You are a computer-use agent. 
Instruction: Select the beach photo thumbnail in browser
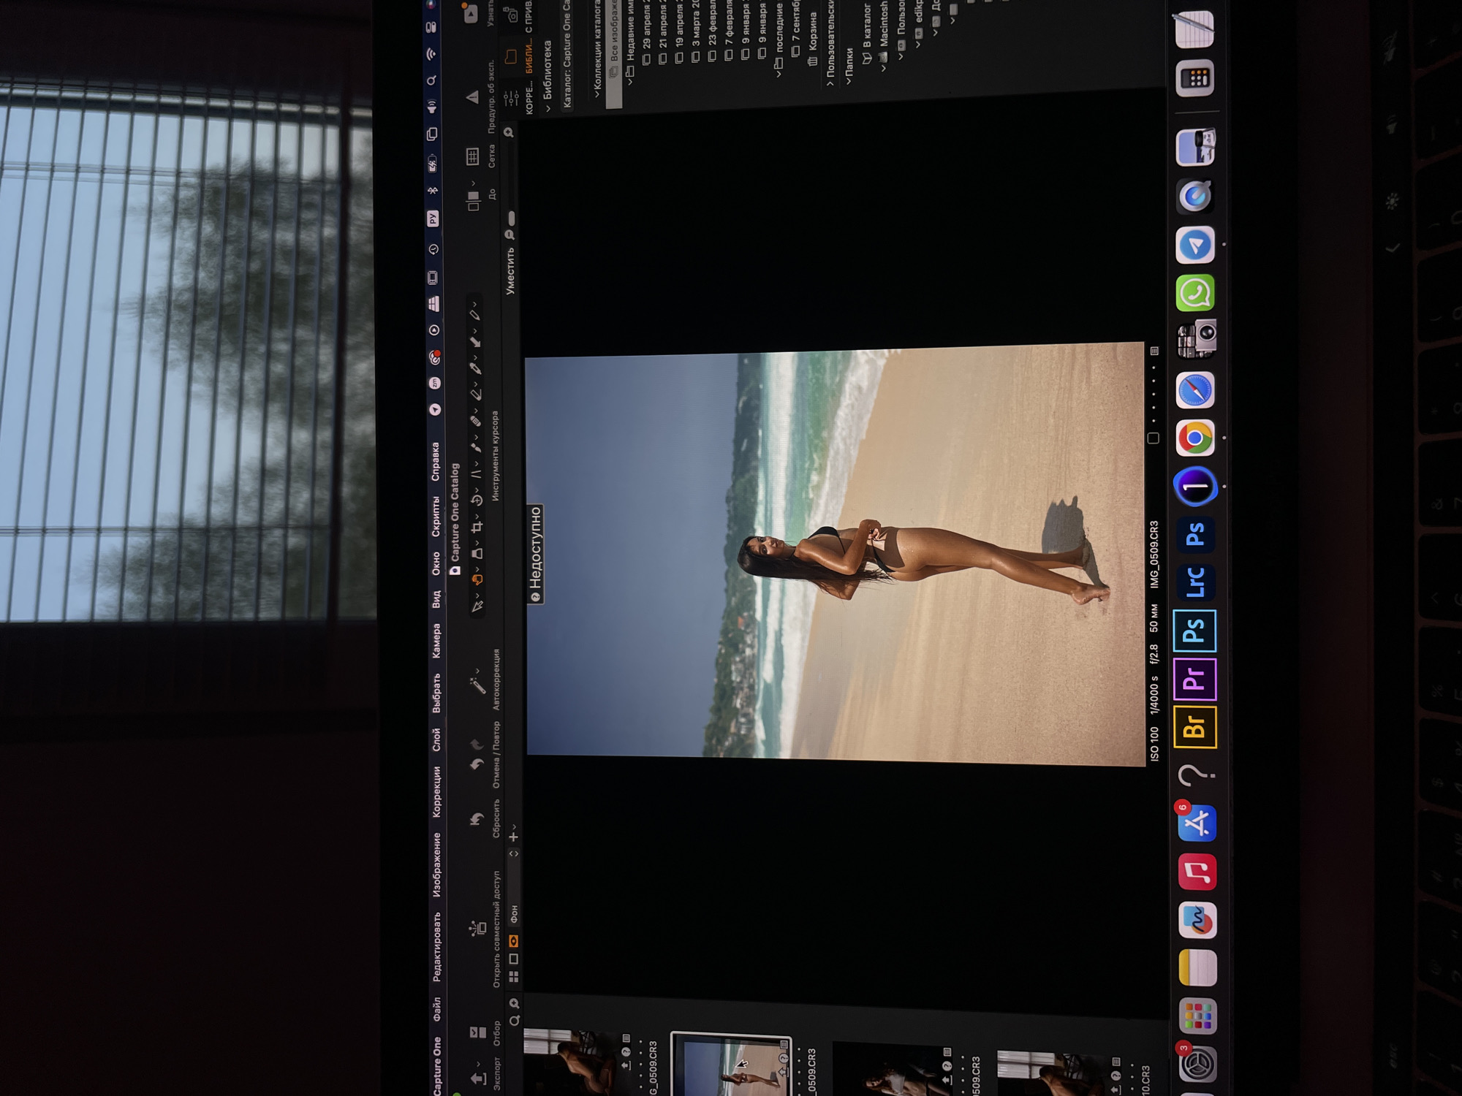(730, 1064)
